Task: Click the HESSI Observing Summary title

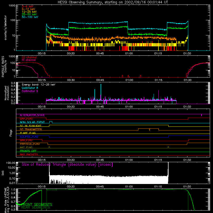Action: coord(113,2)
